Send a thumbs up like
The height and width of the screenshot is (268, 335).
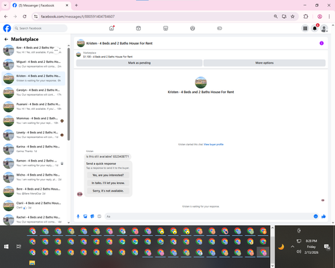pos(324,216)
